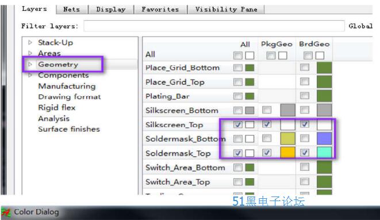This screenshot has height=220, width=380.
Task: Uncheck Silkscreen_Top PkgGeo checkbox
Action: [x=267, y=124]
